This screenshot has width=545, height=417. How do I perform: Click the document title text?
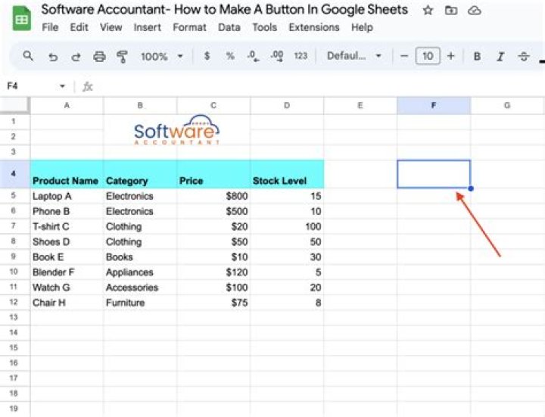(225, 10)
